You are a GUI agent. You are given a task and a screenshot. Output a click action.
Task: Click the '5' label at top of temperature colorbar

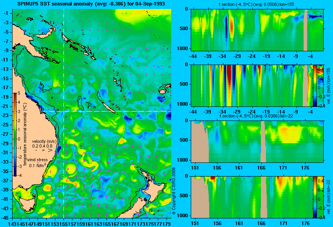coord(19,94)
